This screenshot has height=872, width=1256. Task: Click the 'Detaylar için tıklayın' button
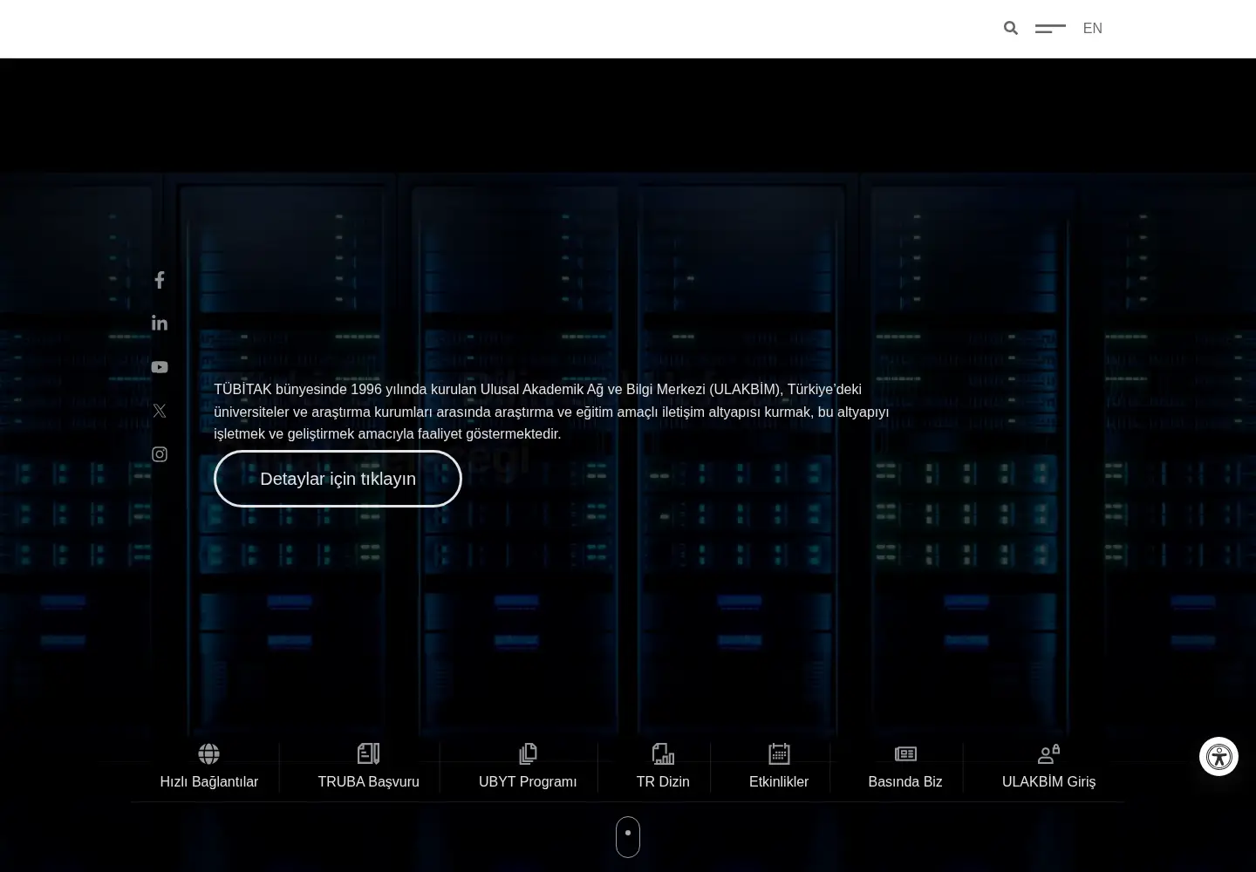338,479
